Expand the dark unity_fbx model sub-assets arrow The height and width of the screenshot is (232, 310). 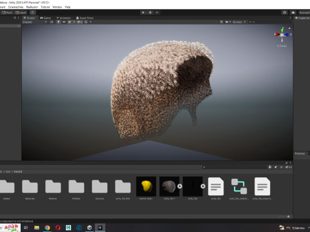coord(203,186)
